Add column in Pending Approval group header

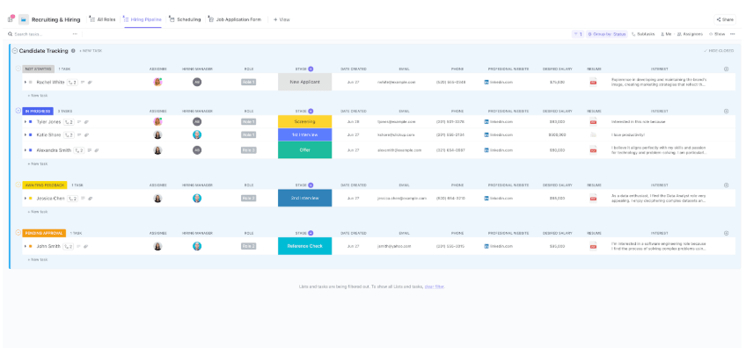tap(726, 234)
